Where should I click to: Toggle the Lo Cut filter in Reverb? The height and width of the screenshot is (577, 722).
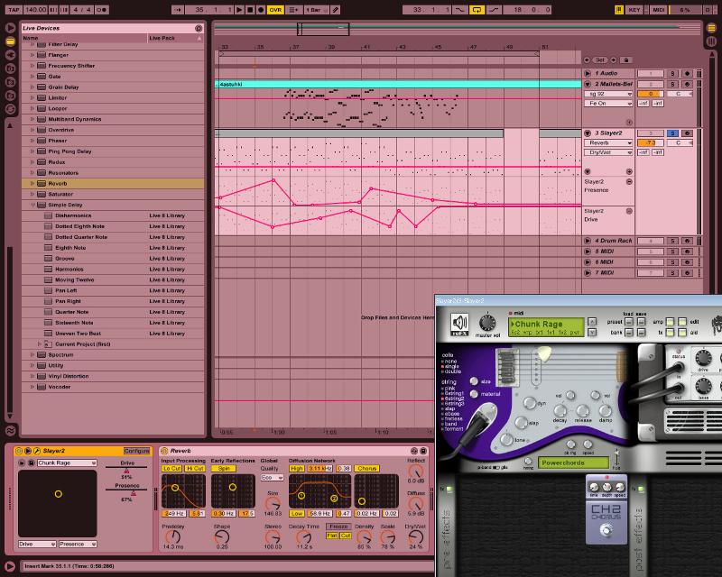coord(171,469)
